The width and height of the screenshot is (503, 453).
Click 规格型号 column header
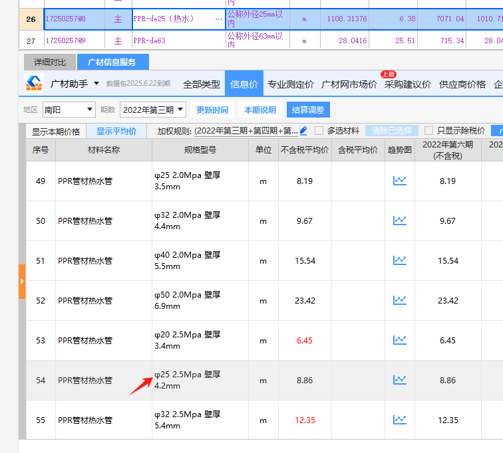click(200, 150)
